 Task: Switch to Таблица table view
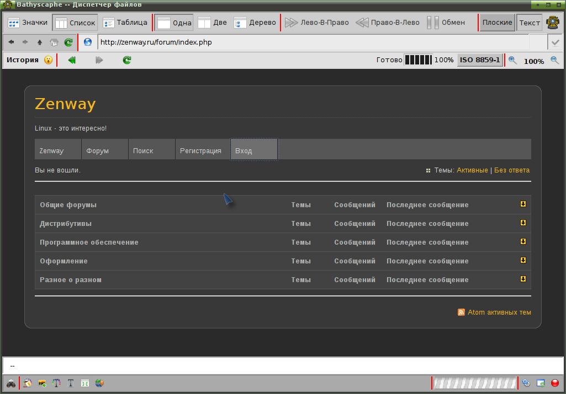coord(125,23)
